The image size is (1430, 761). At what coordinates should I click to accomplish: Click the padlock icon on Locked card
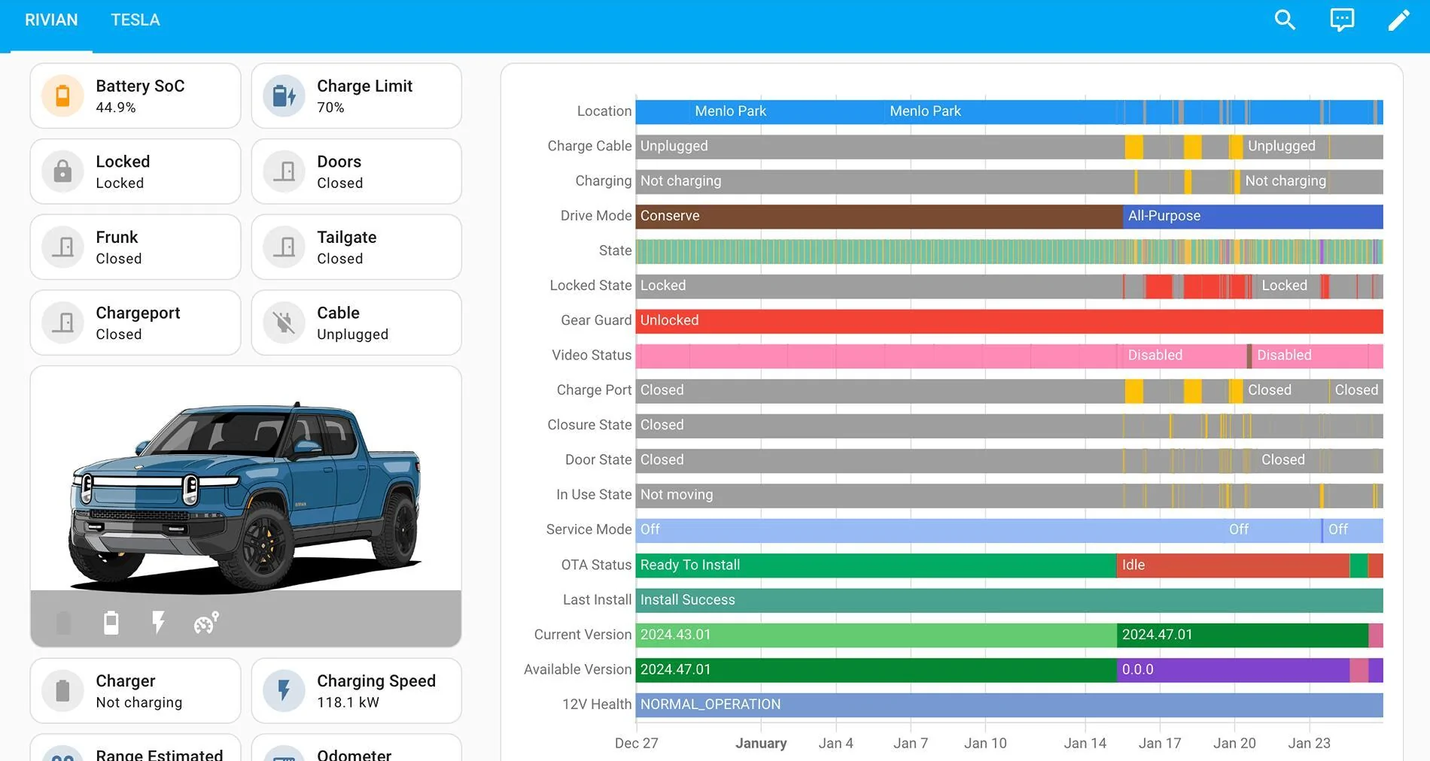pyautogui.click(x=63, y=171)
